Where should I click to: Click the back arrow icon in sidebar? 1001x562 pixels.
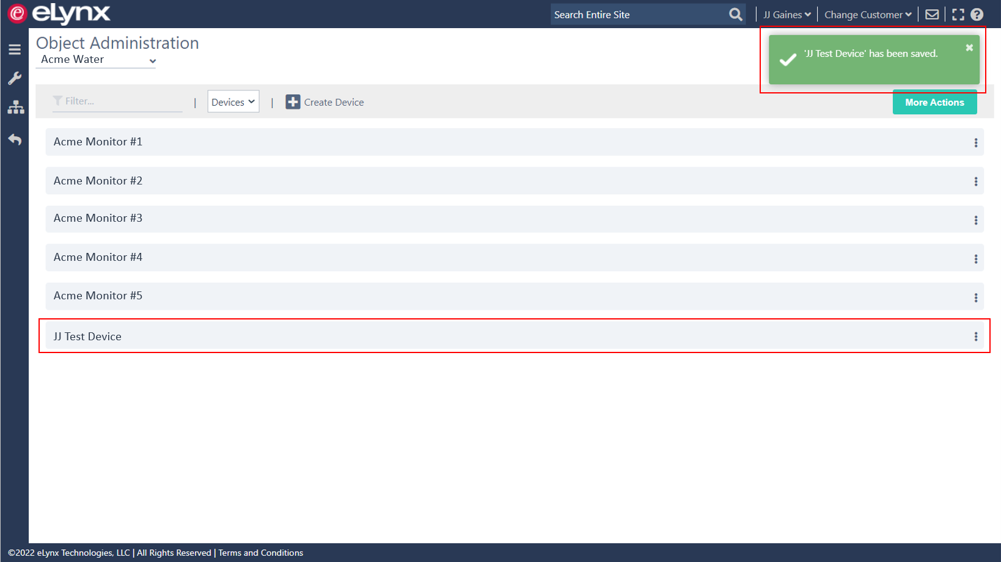click(x=15, y=139)
